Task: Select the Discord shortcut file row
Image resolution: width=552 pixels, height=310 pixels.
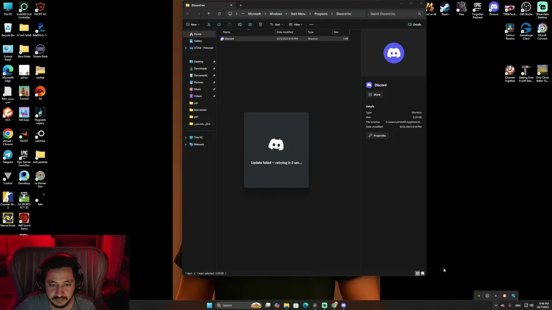Action: [x=285, y=39]
